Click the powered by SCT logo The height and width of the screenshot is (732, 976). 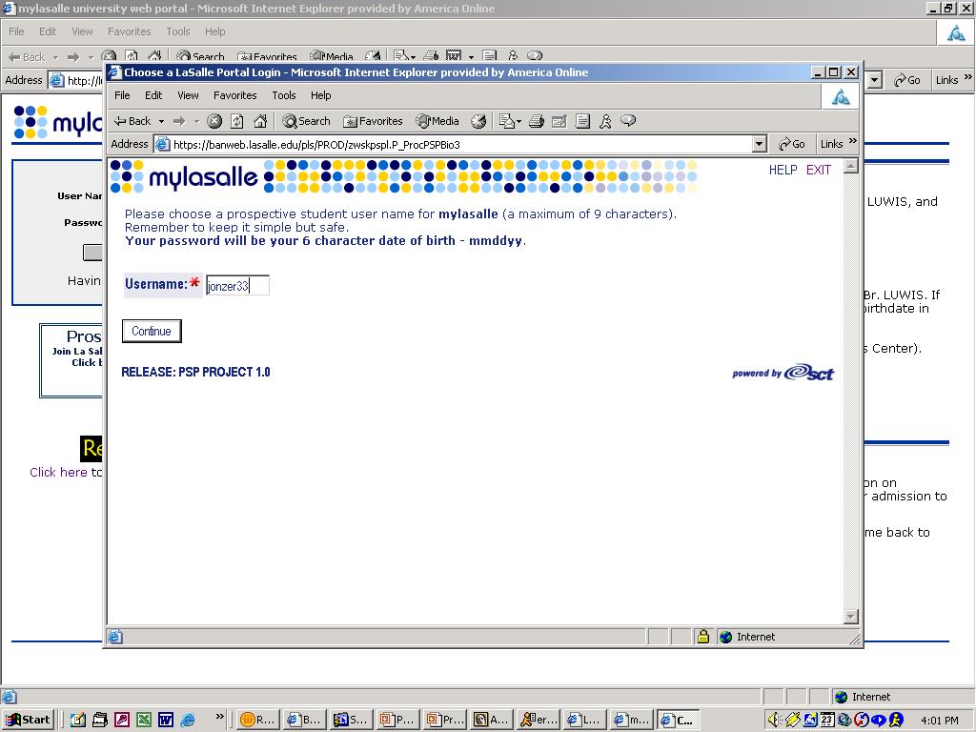[x=783, y=373]
